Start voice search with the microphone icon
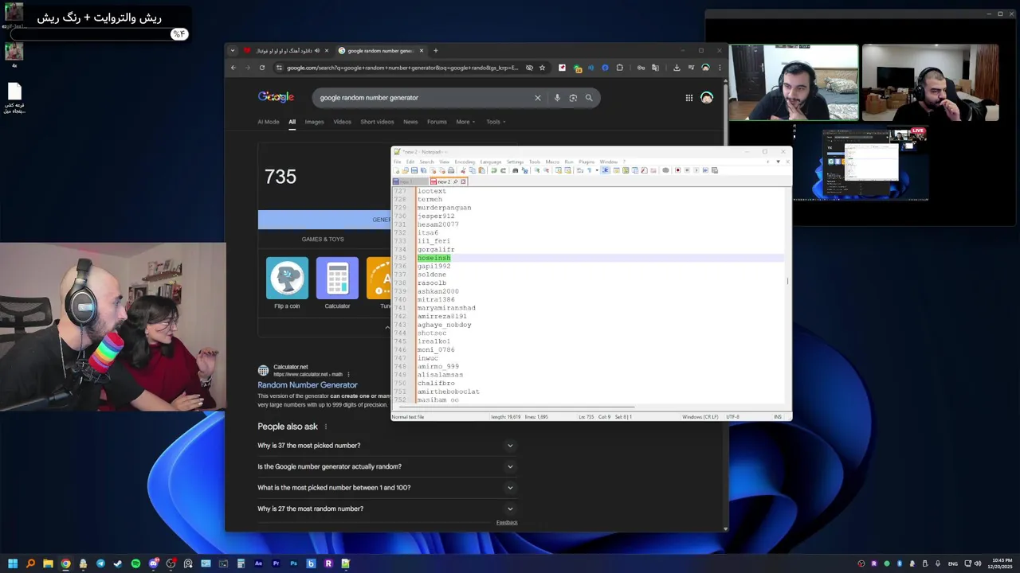 pos(557,98)
